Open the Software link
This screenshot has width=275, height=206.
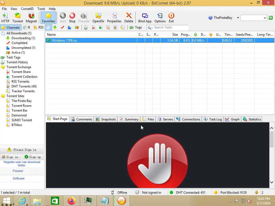point(19,178)
